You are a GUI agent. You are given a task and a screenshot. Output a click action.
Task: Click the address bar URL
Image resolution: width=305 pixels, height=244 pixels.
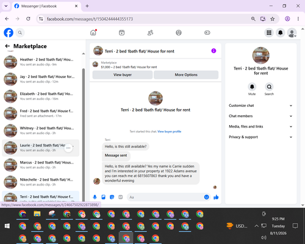click(x=90, y=19)
